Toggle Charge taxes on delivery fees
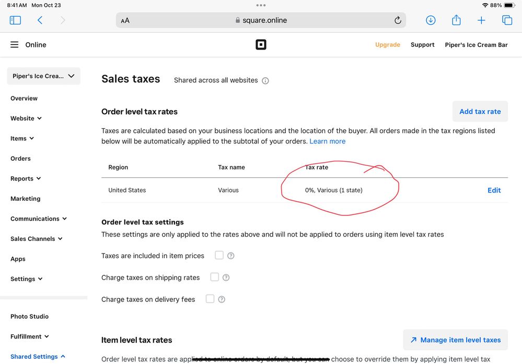This screenshot has height=364, width=522. pyautogui.click(x=210, y=299)
